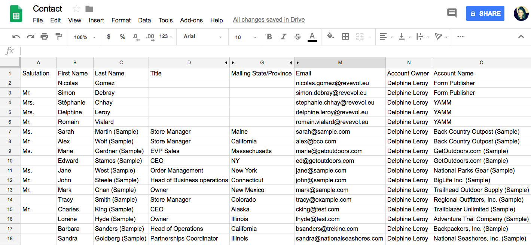Format as currency with dollar icon
Image resolution: width=531 pixels, height=245 pixels.
[109, 37]
